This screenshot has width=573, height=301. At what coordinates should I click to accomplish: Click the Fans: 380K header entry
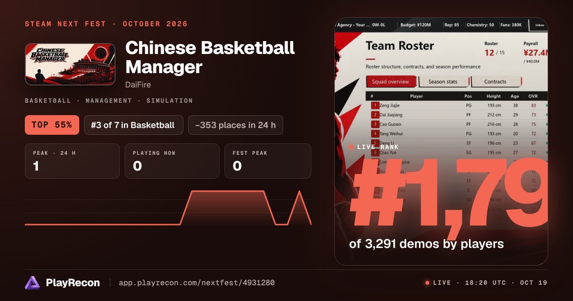click(511, 25)
